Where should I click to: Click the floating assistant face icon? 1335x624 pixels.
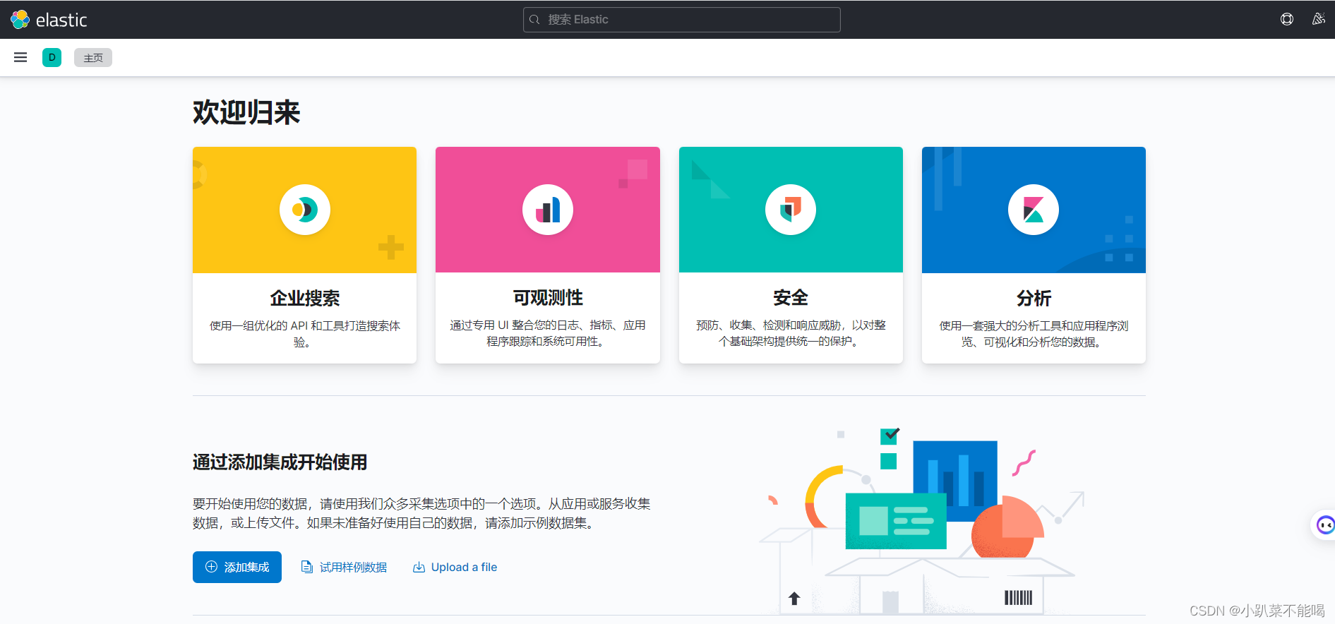coord(1325,524)
